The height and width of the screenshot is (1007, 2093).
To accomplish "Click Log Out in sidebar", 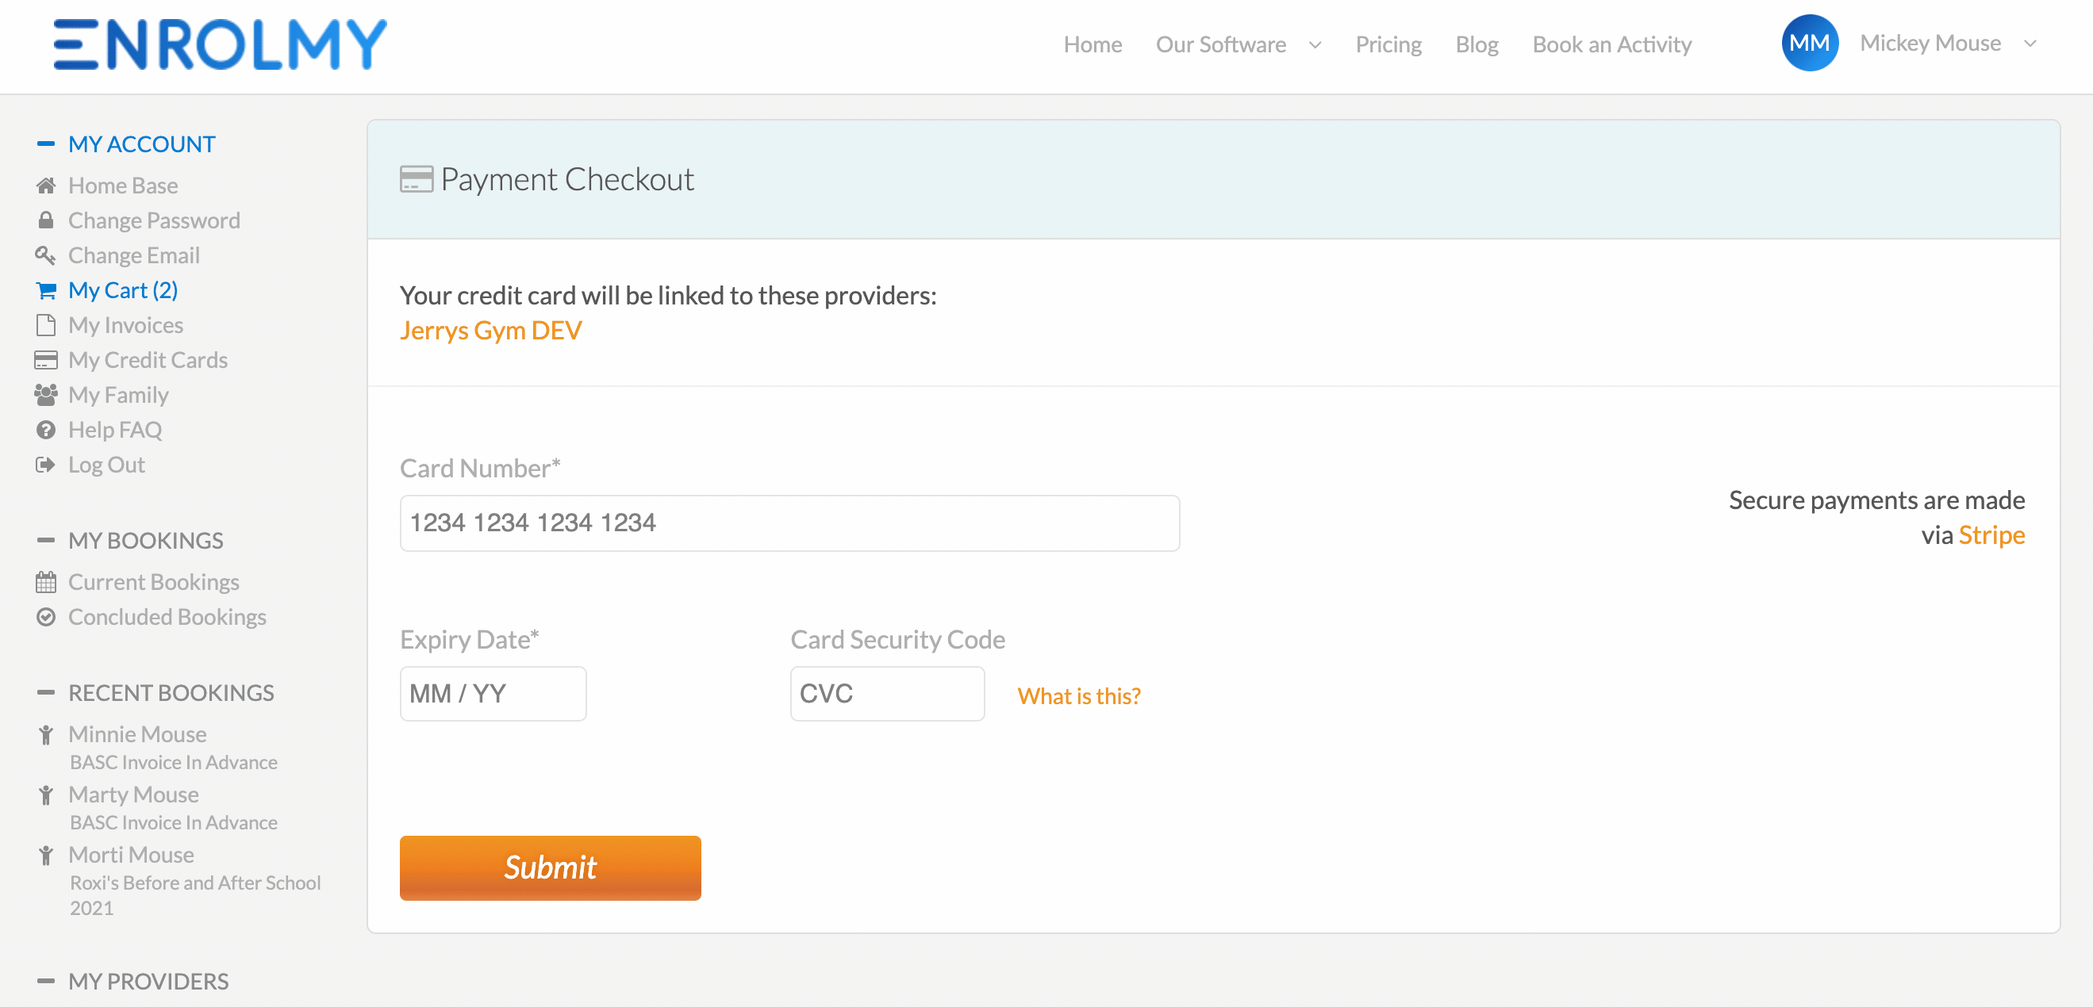I will [x=106, y=465].
